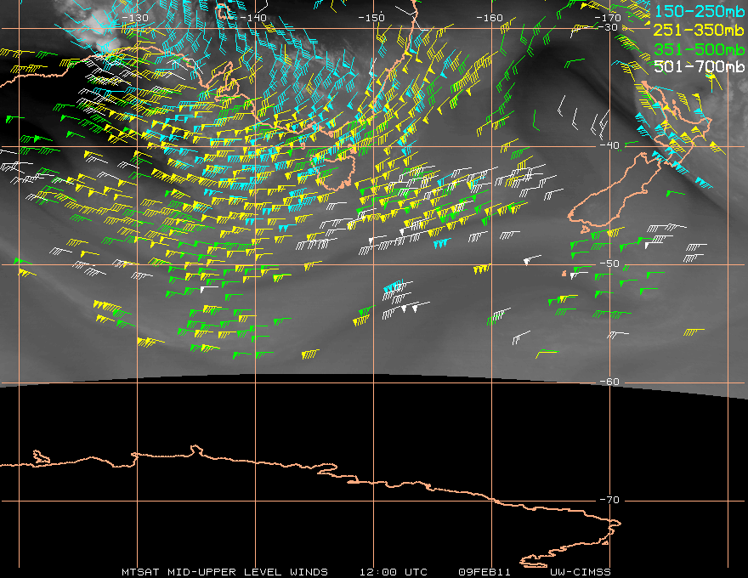Viewport: 748px width, 578px height.
Task: Click the MTSAT MID-UPPER LEVEL WINDS title
Action: pyautogui.click(x=224, y=572)
